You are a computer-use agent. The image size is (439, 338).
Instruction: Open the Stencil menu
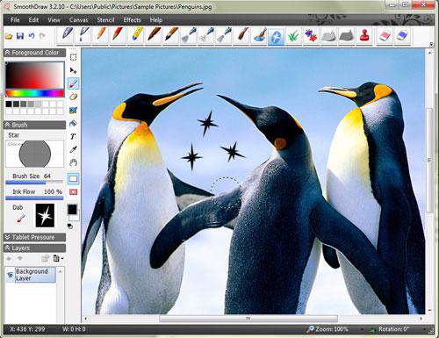105,20
